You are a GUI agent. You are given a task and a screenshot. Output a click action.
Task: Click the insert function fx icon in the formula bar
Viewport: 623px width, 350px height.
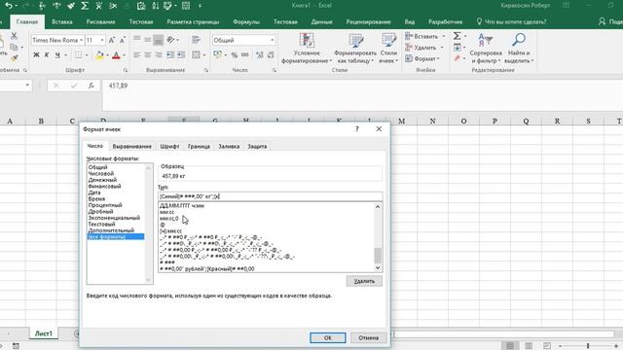(91, 86)
